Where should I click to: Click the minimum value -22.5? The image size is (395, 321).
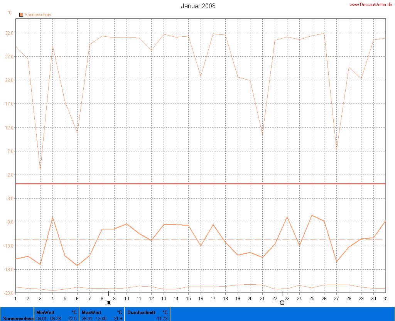click(x=72, y=318)
